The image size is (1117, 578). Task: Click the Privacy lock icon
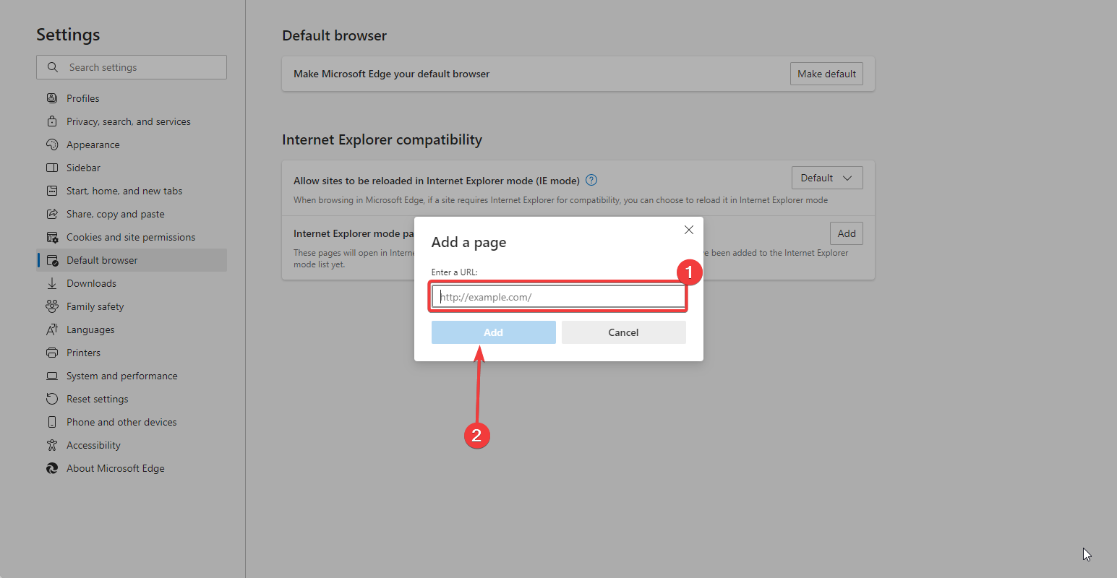coord(52,121)
